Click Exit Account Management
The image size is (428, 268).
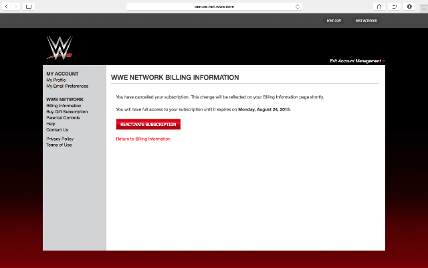355,61
